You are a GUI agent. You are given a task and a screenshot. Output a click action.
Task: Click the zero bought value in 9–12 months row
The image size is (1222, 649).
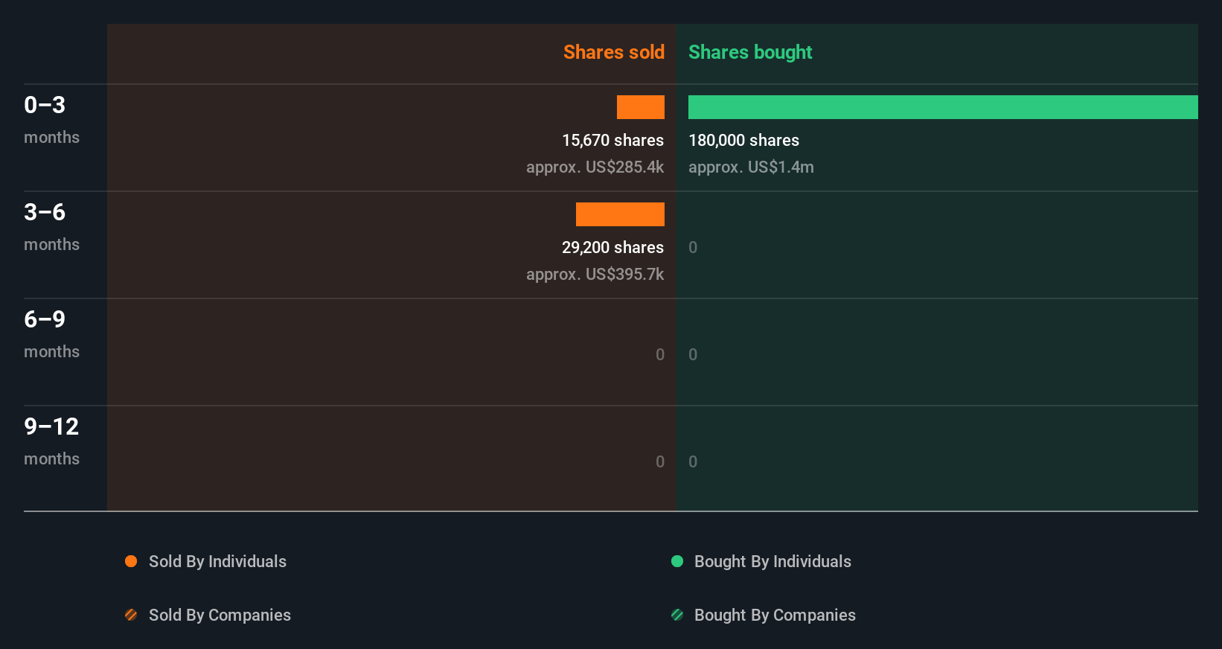click(693, 461)
